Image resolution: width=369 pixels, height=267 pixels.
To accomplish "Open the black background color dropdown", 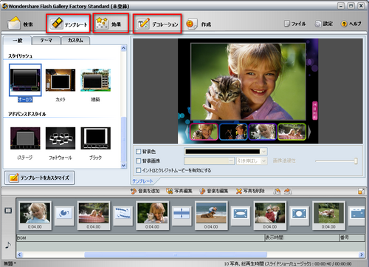I will click(x=264, y=152).
